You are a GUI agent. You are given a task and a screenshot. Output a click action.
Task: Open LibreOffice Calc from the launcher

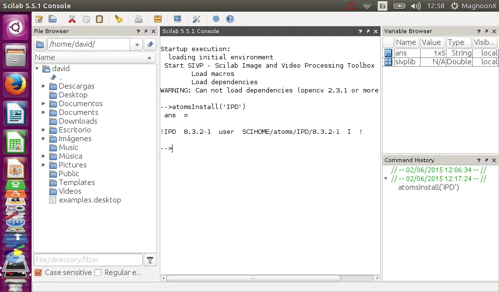pyautogui.click(x=15, y=142)
